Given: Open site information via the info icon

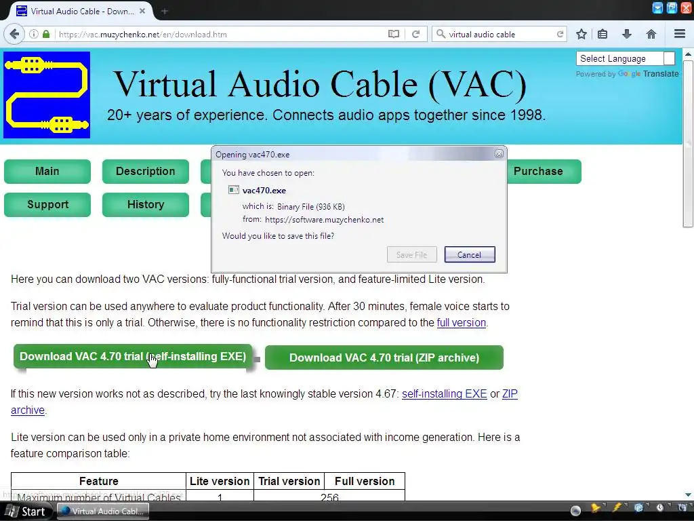Looking at the screenshot, I should 34,34.
